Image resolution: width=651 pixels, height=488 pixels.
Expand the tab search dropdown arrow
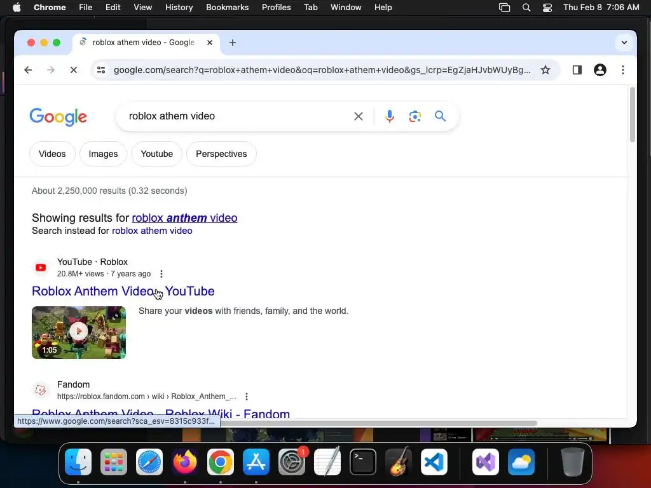click(x=624, y=43)
